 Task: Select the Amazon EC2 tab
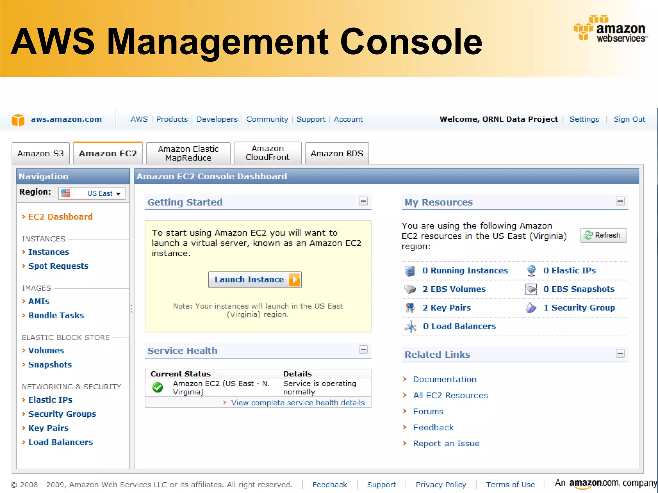(x=108, y=153)
